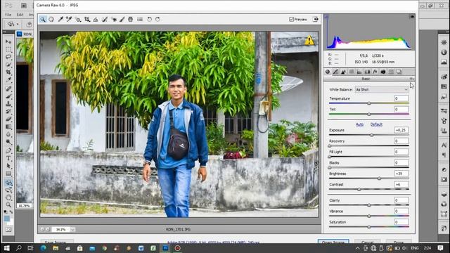Image resolution: width=450 pixels, height=253 pixels.
Task: Zoom out with the minus button
Action: 42,229
